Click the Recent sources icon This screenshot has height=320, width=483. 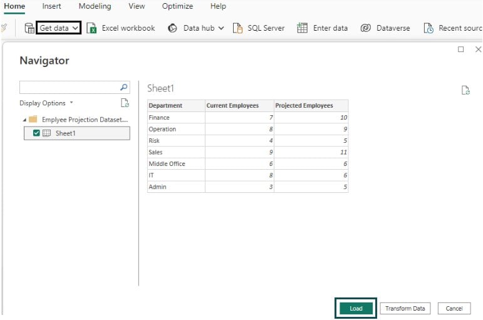pos(428,28)
